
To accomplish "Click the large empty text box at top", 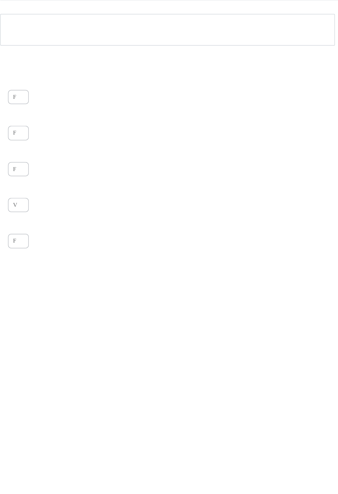I will [167, 30].
